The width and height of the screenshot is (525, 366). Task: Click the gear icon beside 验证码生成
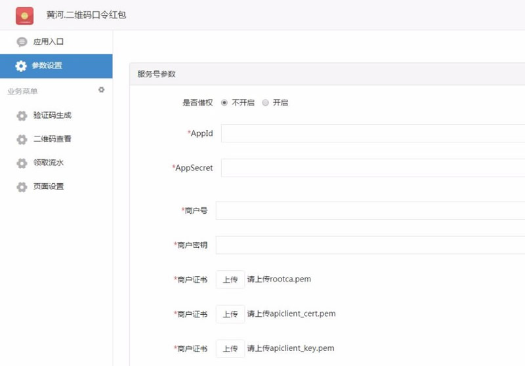(x=22, y=115)
